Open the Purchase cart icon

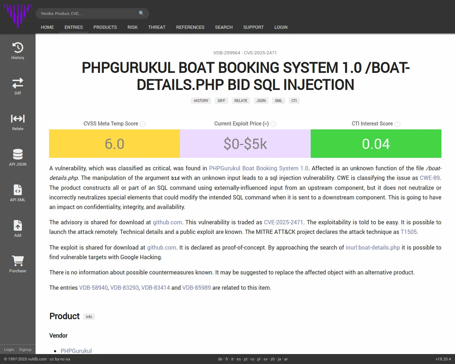point(18,261)
